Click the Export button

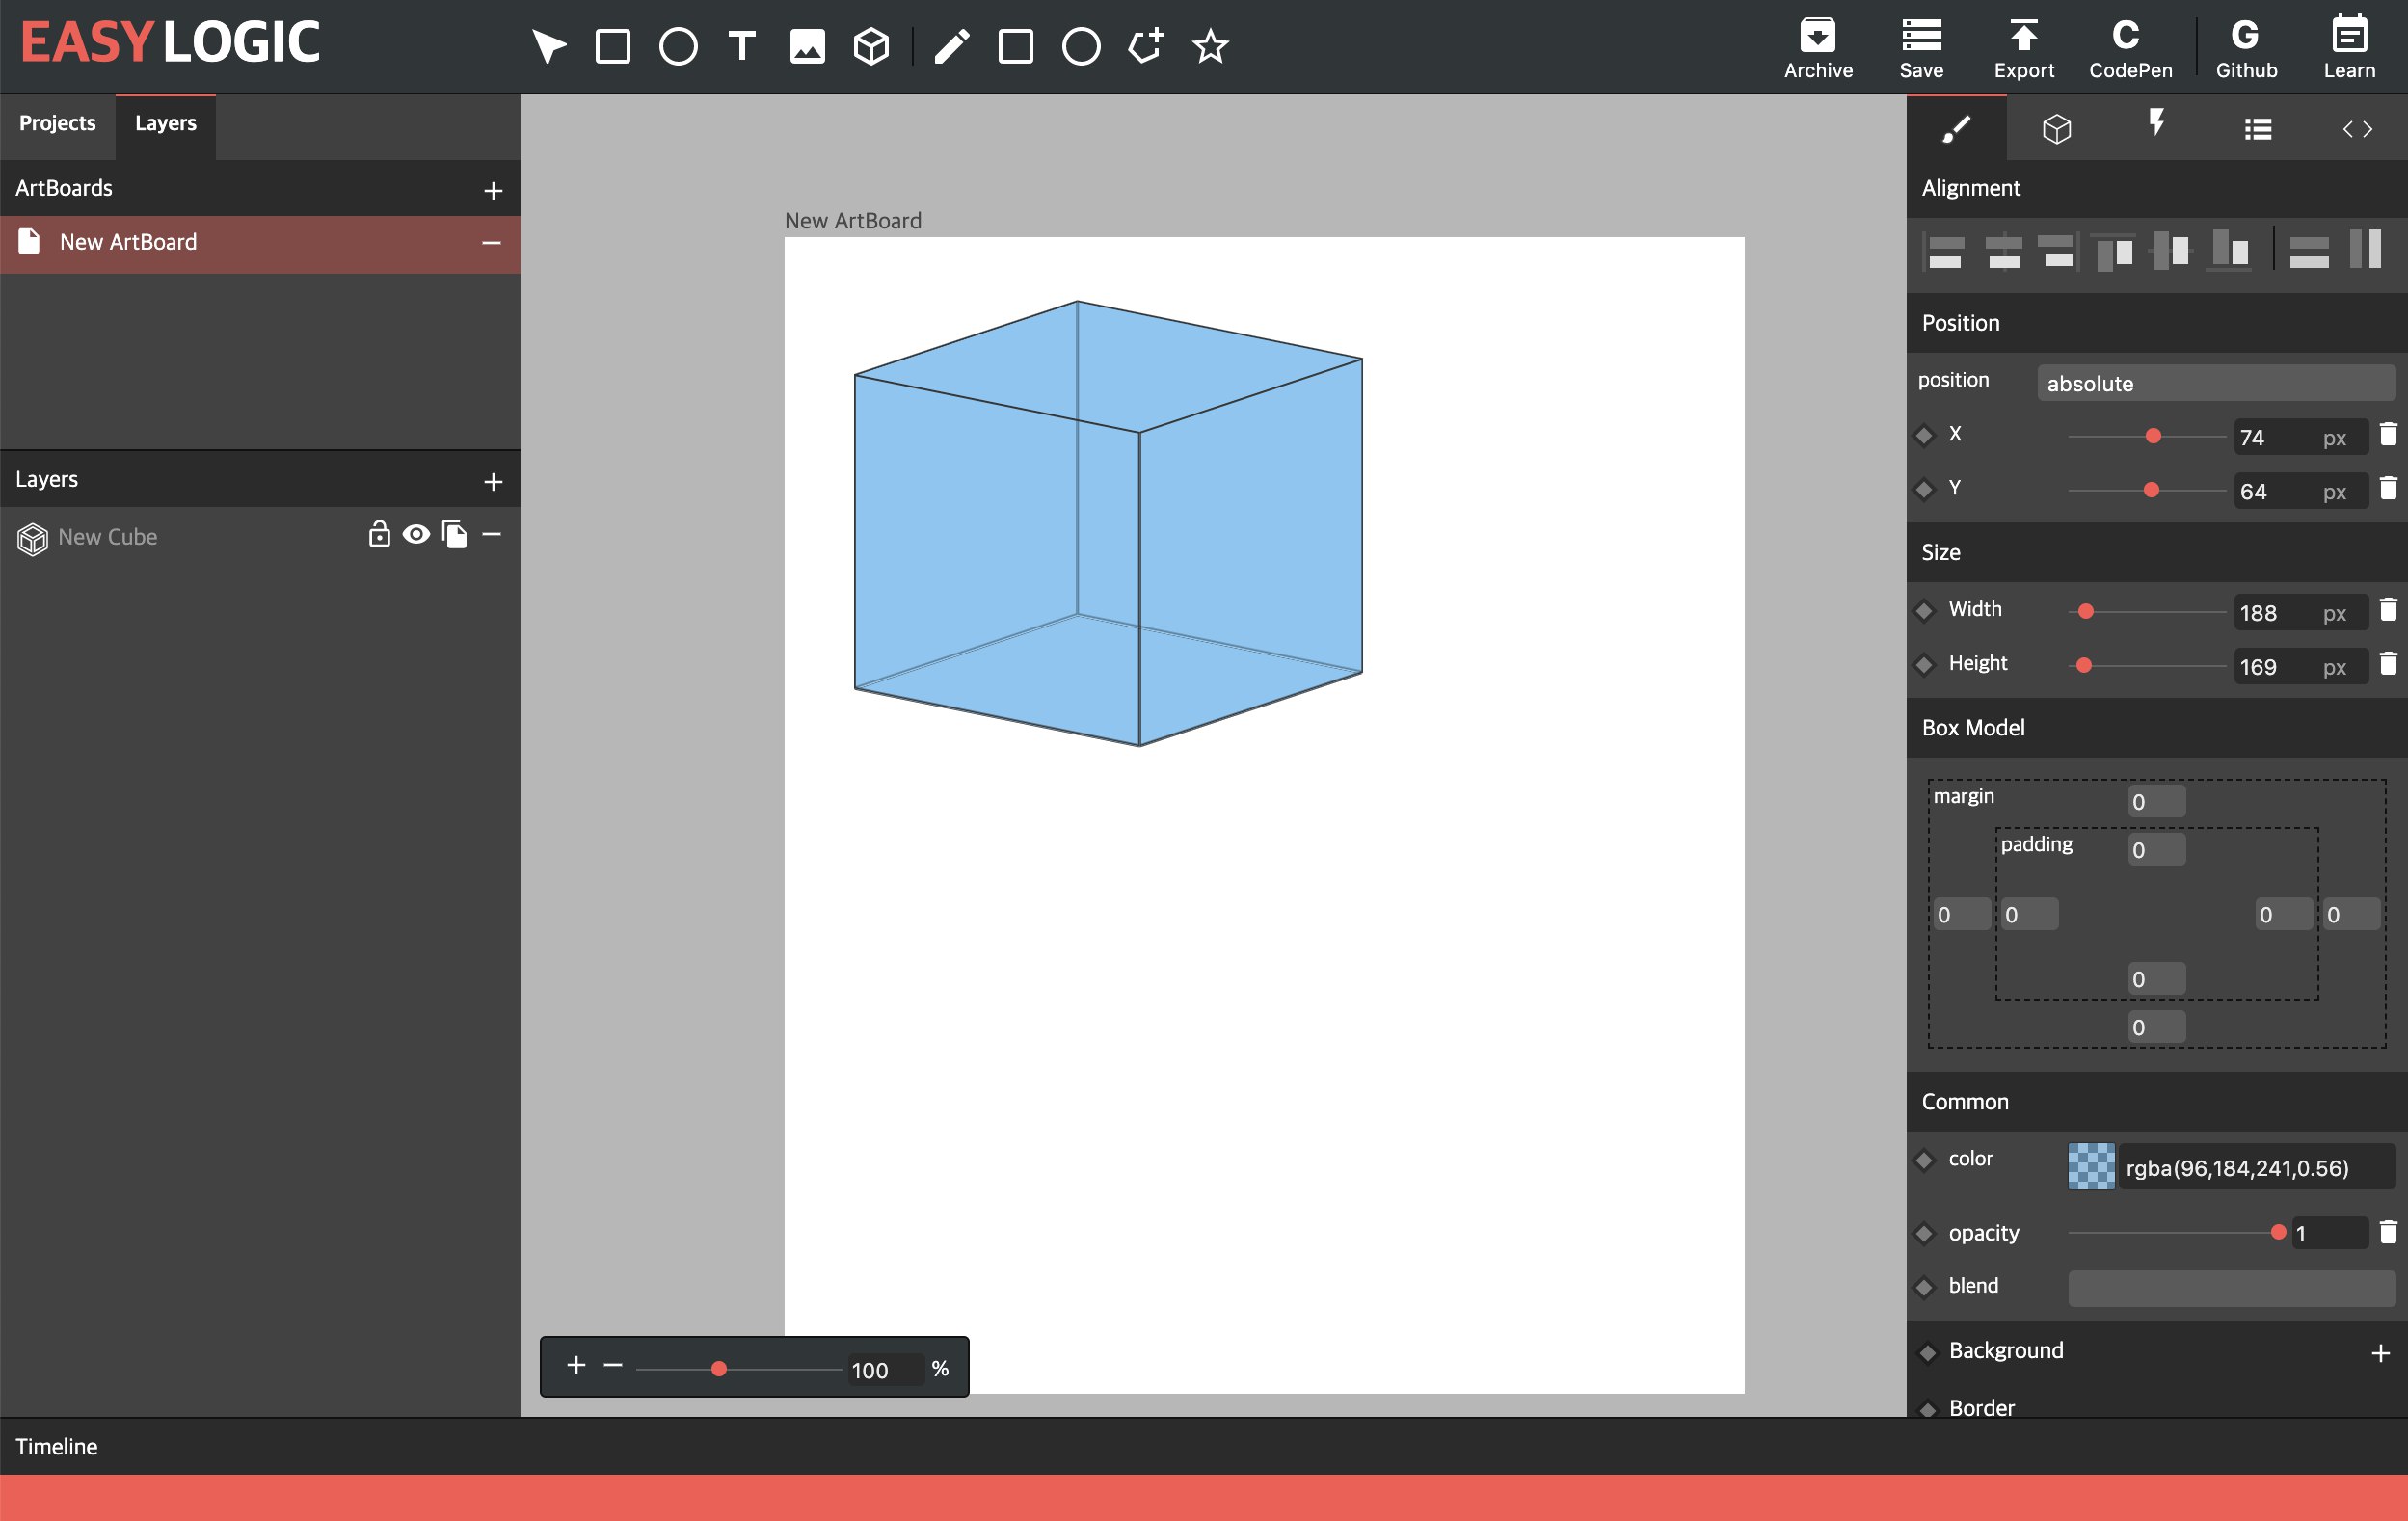[2024, 48]
